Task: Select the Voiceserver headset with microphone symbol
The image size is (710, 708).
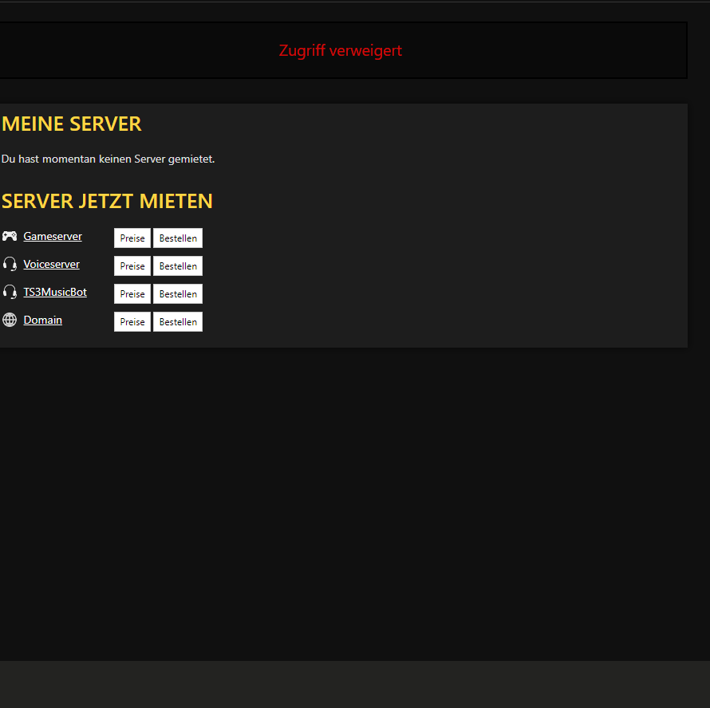Action: 9,263
